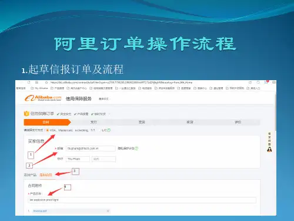Select the 支付 step tab

coord(93,122)
